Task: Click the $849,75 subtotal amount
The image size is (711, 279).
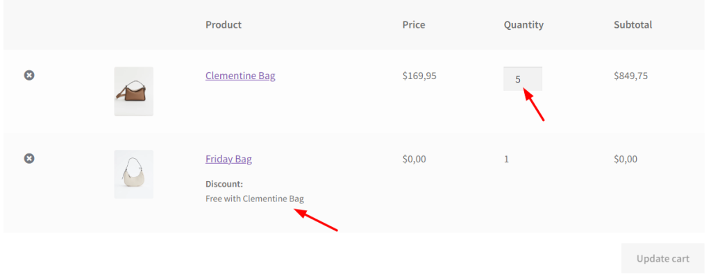Action: (630, 76)
